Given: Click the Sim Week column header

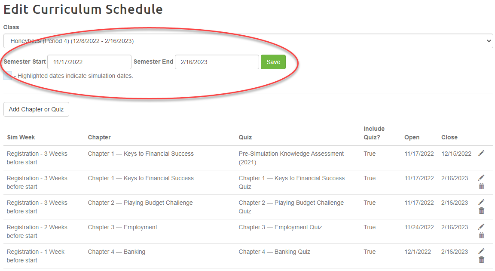Looking at the screenshot, I should tap(21, 137).
